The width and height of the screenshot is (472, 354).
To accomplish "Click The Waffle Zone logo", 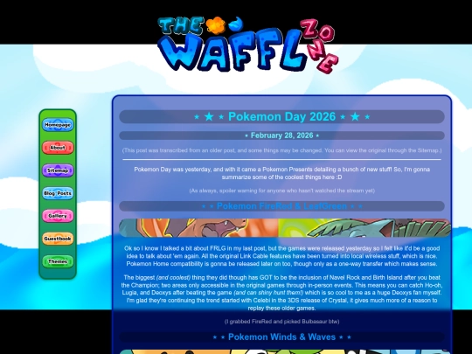I will click(248, 45).
